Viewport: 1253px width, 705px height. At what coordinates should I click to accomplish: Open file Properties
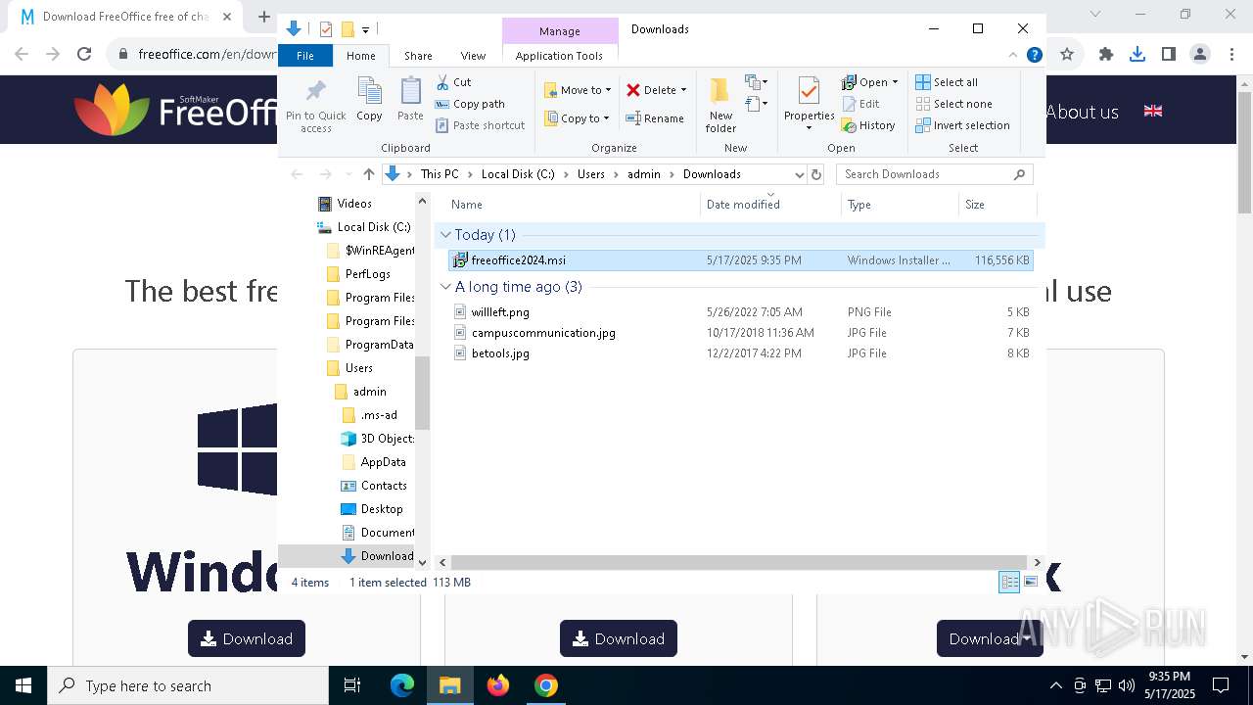(x=809, y=106)
